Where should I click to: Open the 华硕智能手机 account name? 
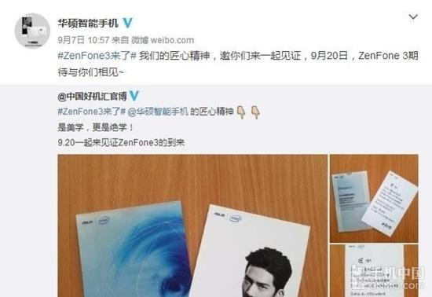[x=88, y=23]
